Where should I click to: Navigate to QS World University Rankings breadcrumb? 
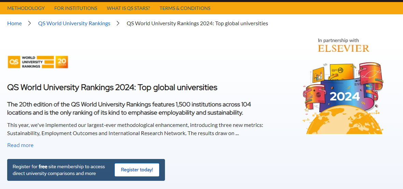(74, 24)
